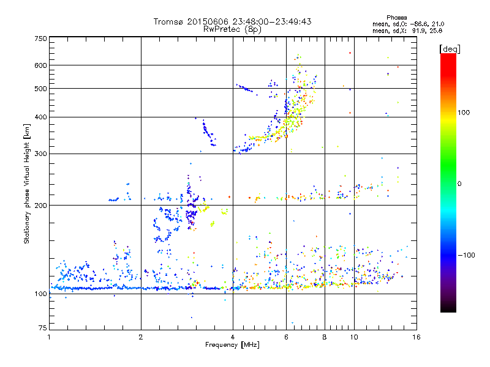Click the x-axis '1' tick label
The width and height of the screenshot is (490, 367).
[49, 337]
